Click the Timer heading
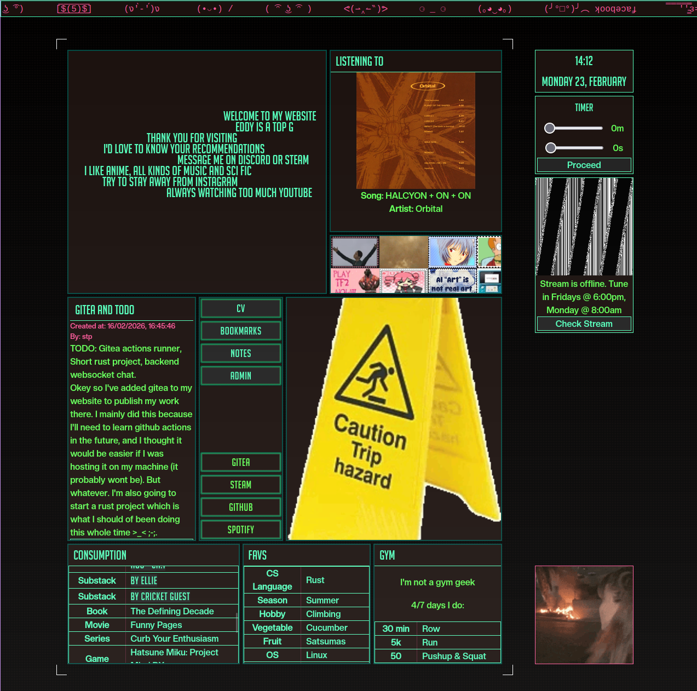This screenshot has width=697, height=691. pyautogui.click(x=584, y=108)
